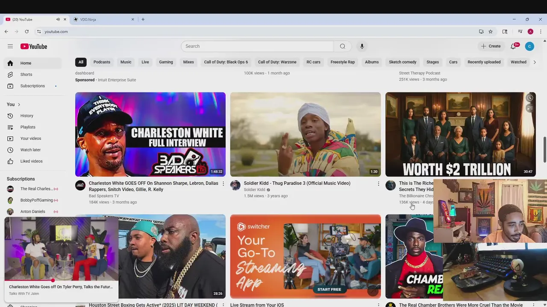Click the page vertical scrollbar

coord(544,149)
